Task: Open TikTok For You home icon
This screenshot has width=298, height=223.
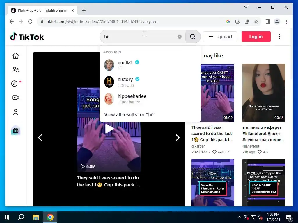Action: pos(16,56)
